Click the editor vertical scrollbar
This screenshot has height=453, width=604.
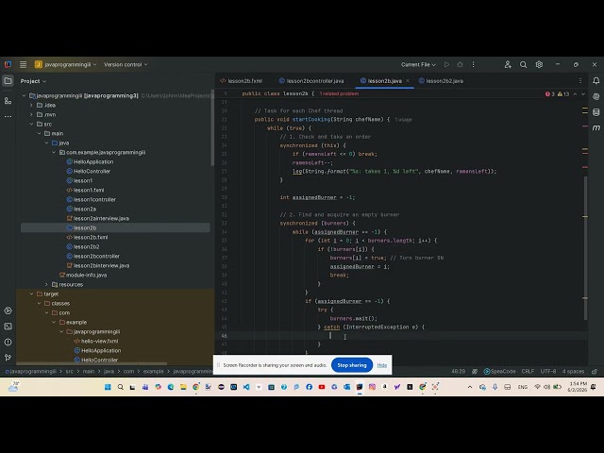(585, 248)
